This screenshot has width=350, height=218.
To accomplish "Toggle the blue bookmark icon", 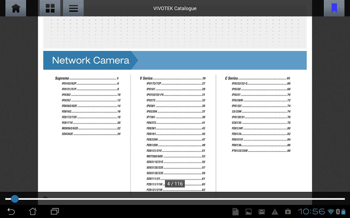I will coord(334,8).
